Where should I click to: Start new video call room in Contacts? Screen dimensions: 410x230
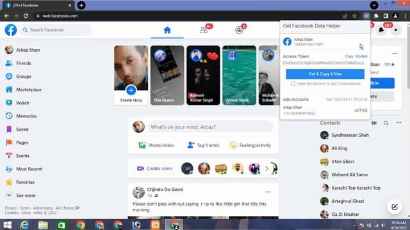(374, 123)
